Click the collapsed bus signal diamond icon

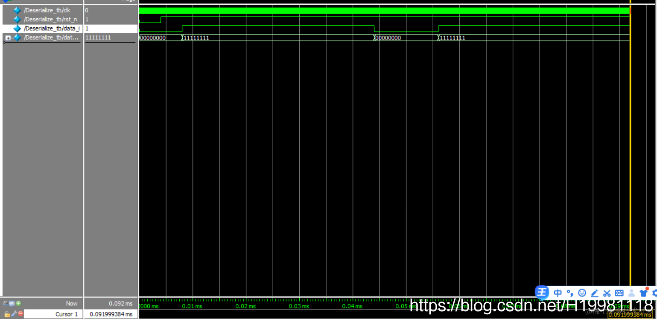[17, 38]
